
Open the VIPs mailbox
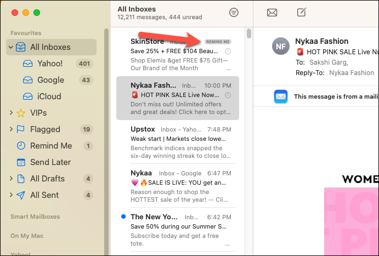pos(51,113)
